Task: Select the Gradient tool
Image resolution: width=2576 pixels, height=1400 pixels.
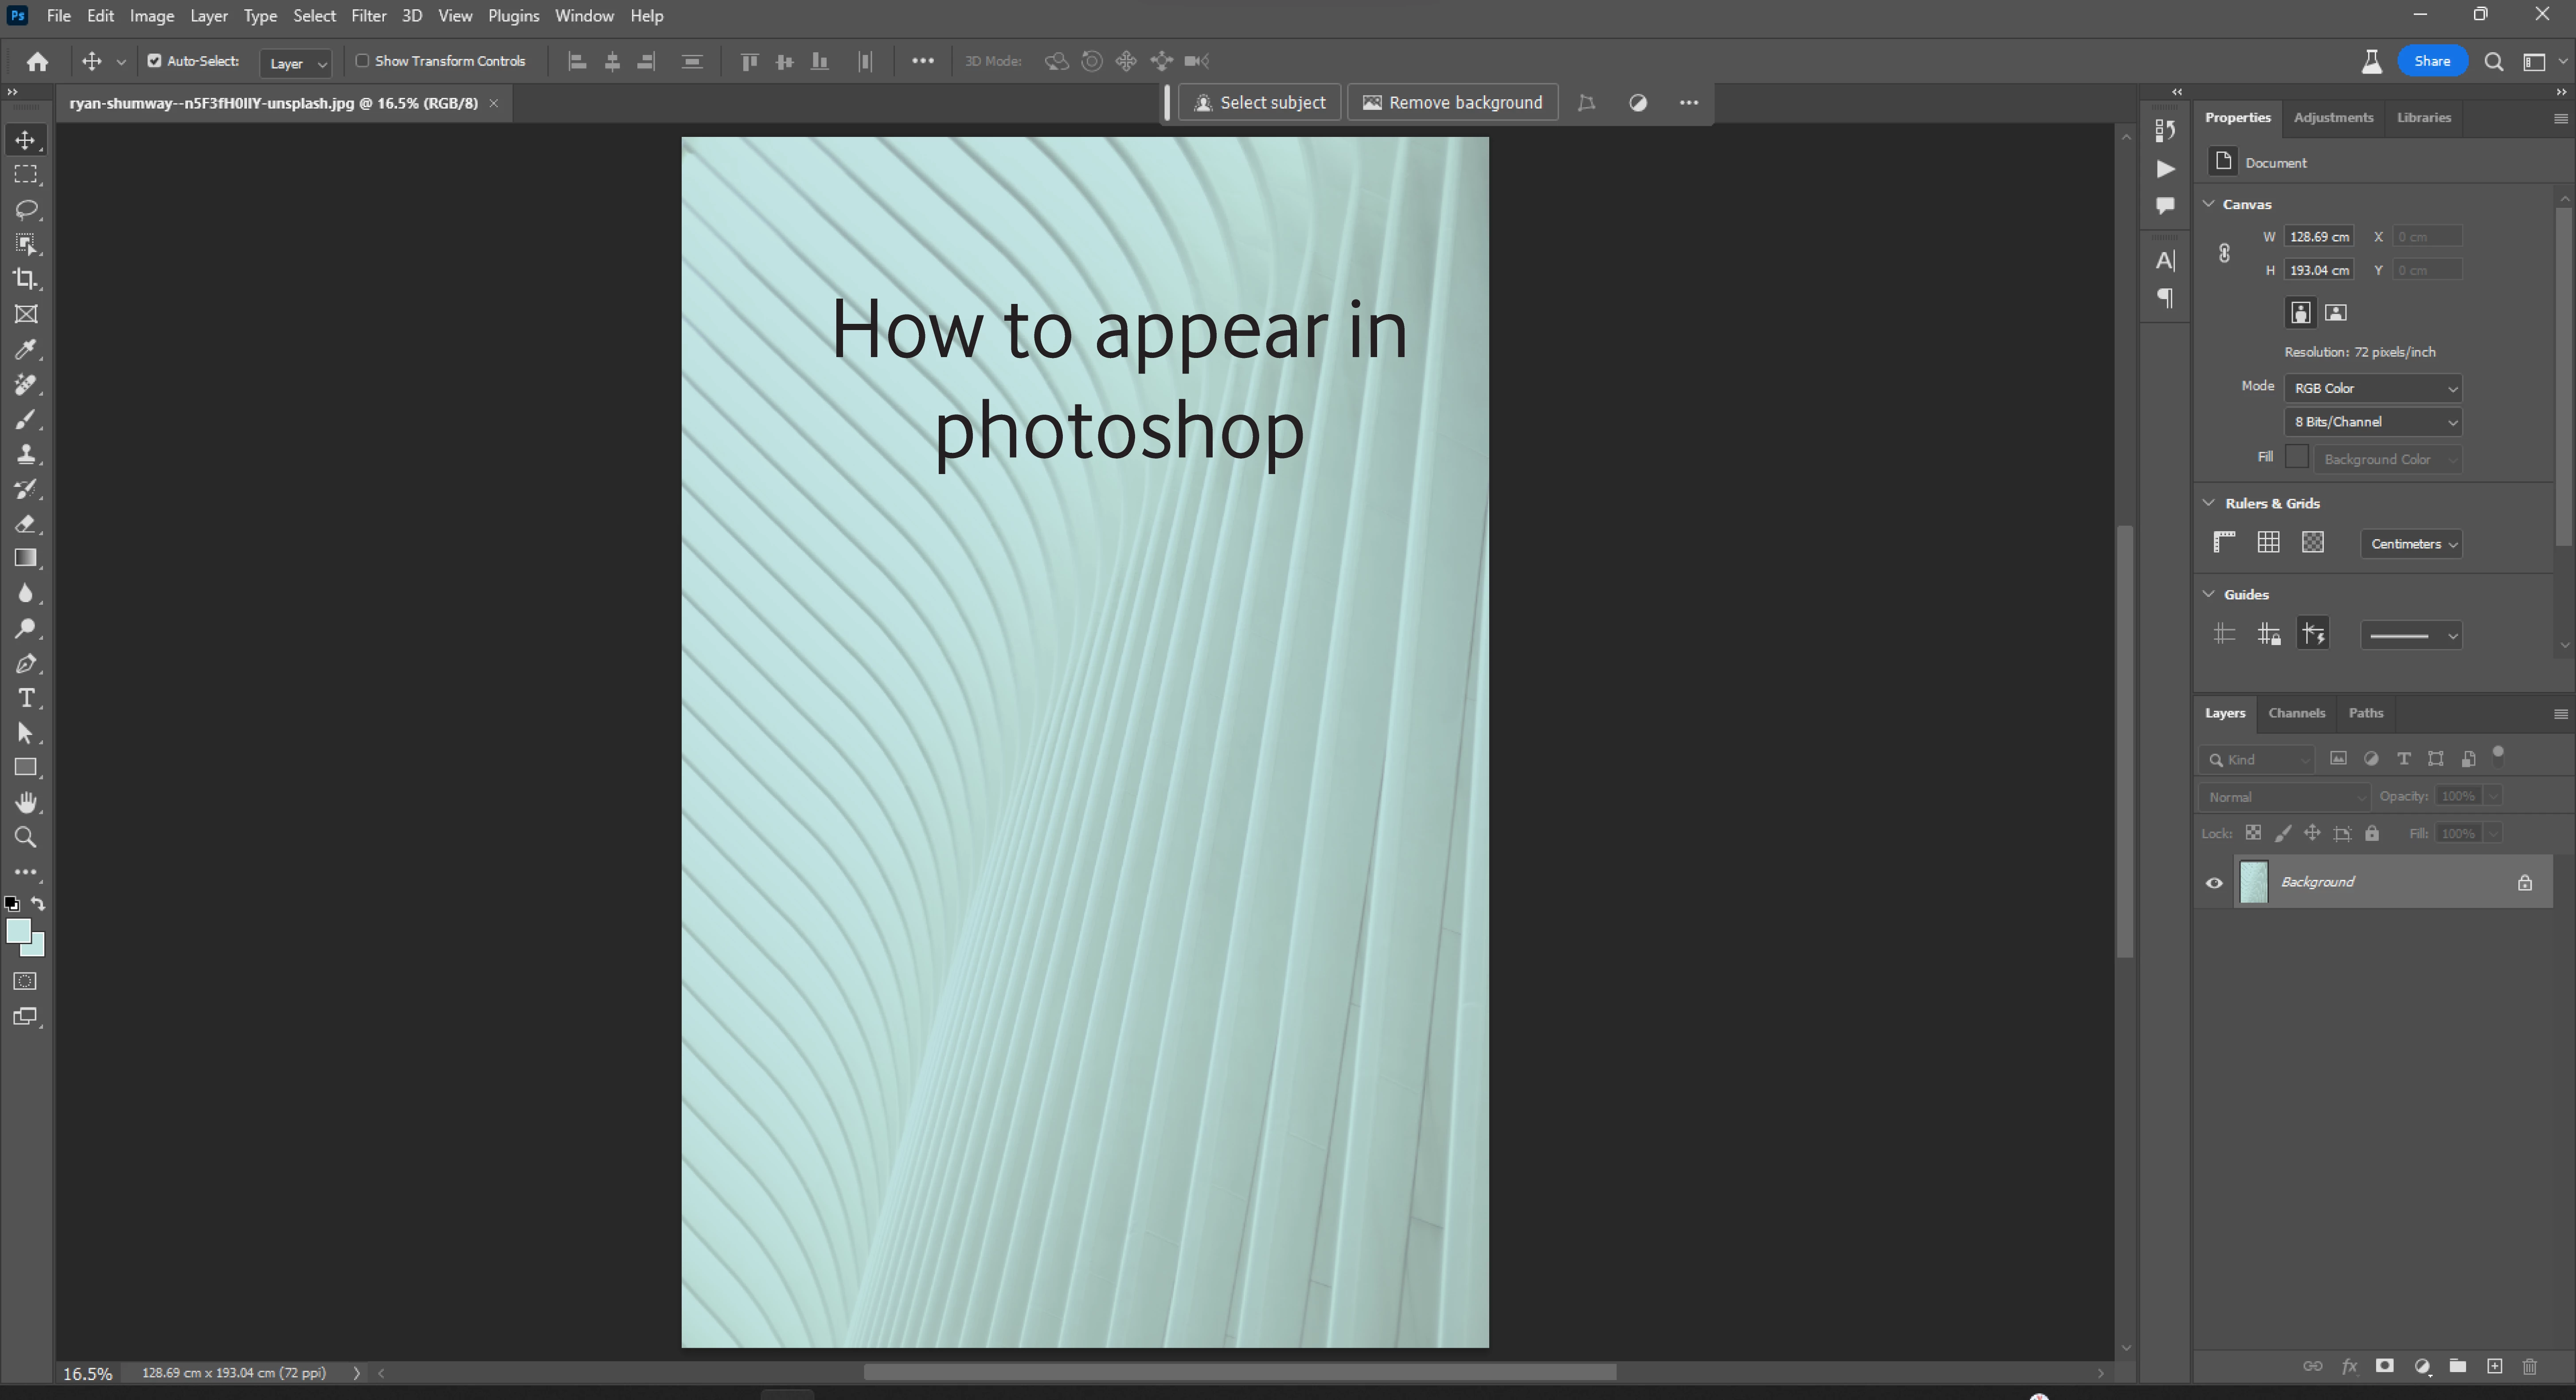Action: point(26,559)
